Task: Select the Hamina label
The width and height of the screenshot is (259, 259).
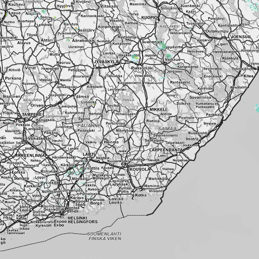Action: (x=152, y=186)
